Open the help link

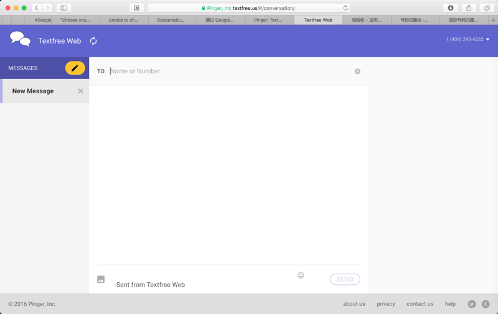(450, 304)
